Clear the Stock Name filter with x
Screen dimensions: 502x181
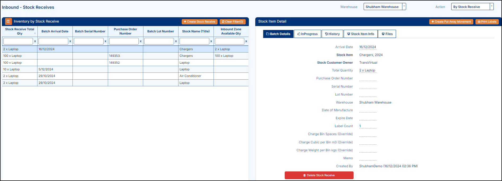tap(211, 41)
